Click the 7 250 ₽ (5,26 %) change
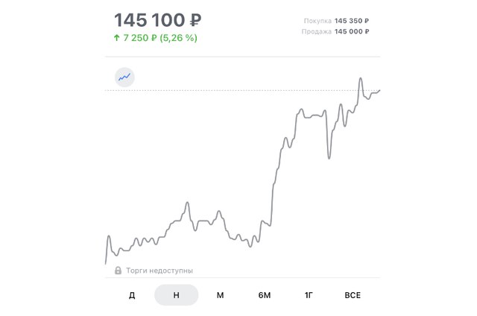Viewport: 477px width, 316px height. pyautogui.click(x=160, y=38)
